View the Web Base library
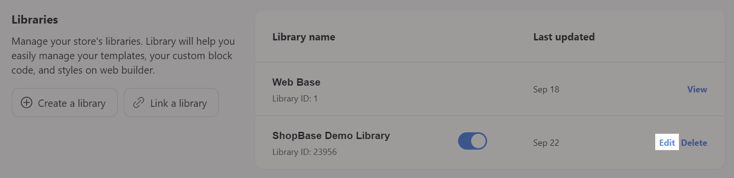734x178 pixels. [x=697, y=89]
